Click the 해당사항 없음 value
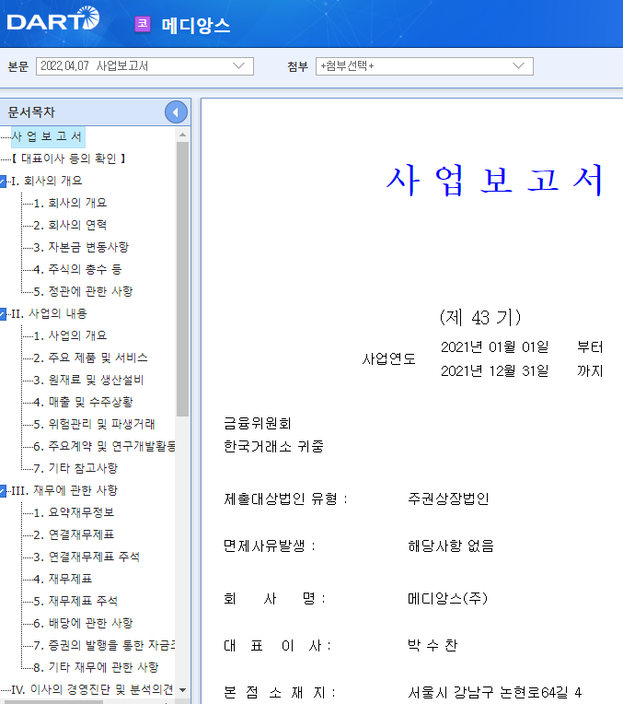The width and height of the screenshot is (623, 704). [451, 546]
